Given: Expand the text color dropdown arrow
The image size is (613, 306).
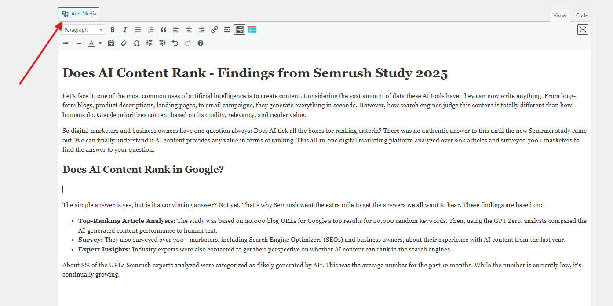Looking at the screenshot, I should pos(100,43).
